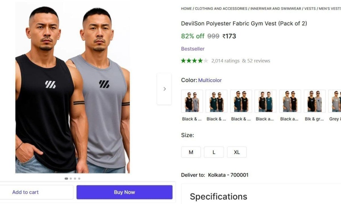Image resolution: width=341 pixels, height=204 pixels.
Task: Expand the Specifications section
Action: 219,196
